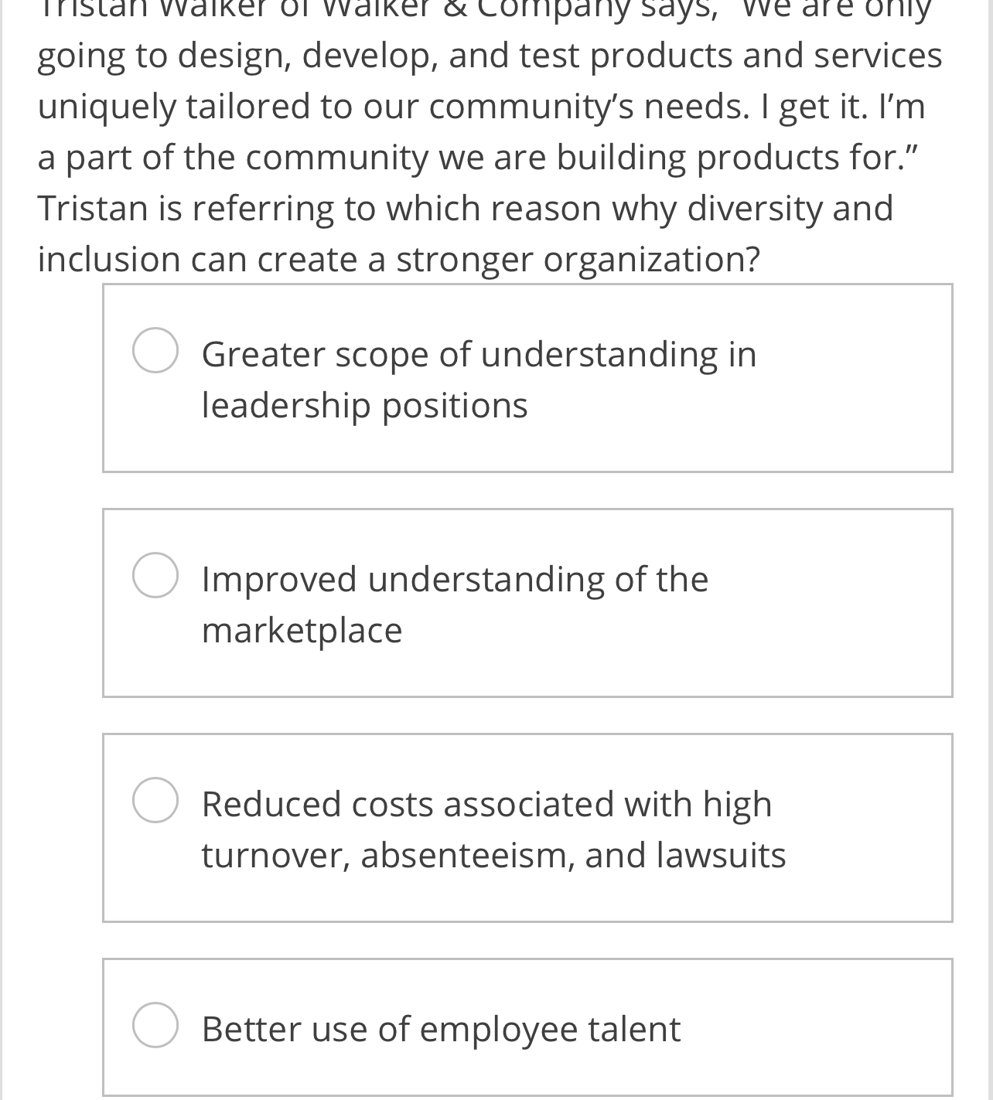Select the 'Better use of employee talent' radio button

pos(155,1028)
